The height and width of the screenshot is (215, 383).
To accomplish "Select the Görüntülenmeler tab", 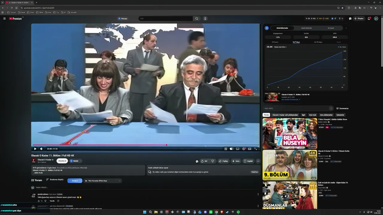I will coord(282,28).
